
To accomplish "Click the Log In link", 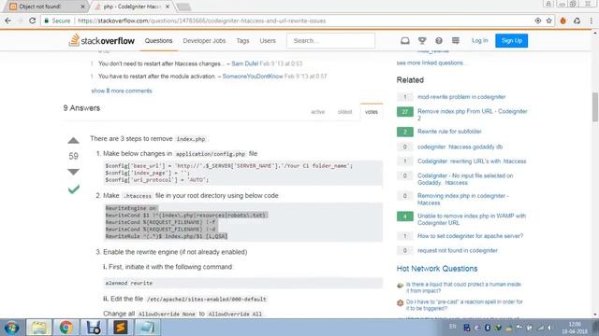I will (479, 40).
